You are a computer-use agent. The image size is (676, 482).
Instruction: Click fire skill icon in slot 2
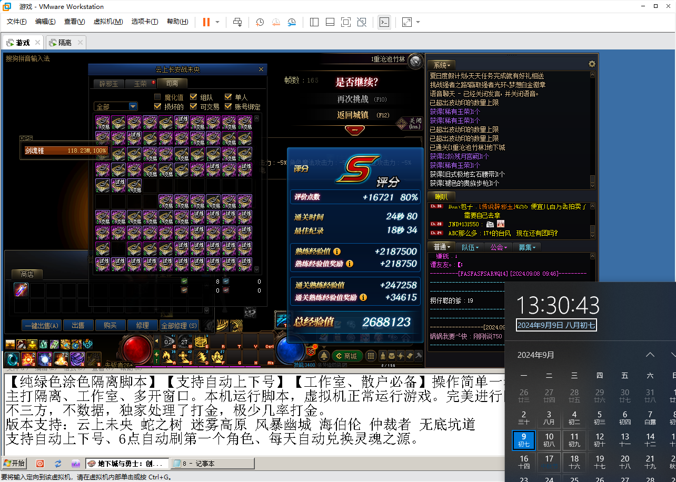28,359
